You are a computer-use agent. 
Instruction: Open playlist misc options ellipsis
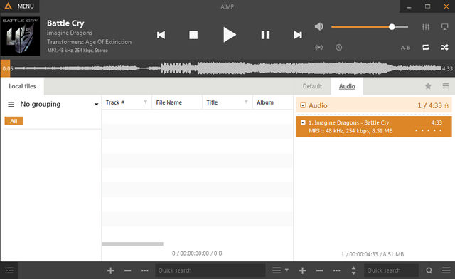coord(336,270)
